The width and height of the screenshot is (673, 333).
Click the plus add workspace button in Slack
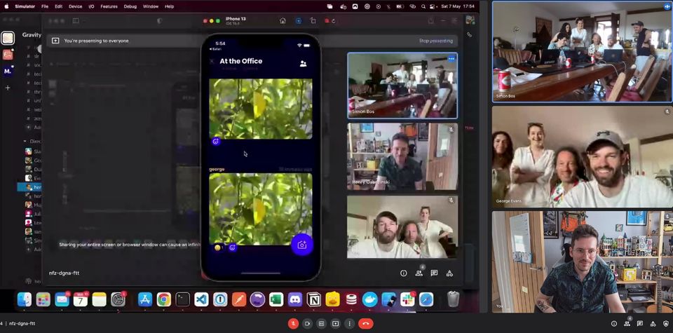pyautogui.click(x=7, y=88)
